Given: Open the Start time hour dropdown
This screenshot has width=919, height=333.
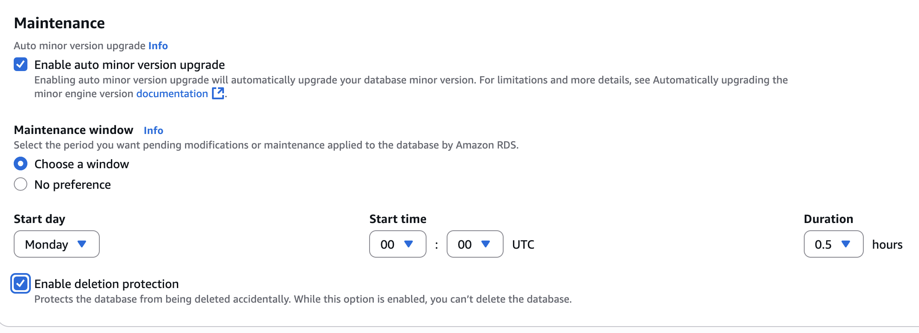Looking at the screenshot, I should coord(397,244).
